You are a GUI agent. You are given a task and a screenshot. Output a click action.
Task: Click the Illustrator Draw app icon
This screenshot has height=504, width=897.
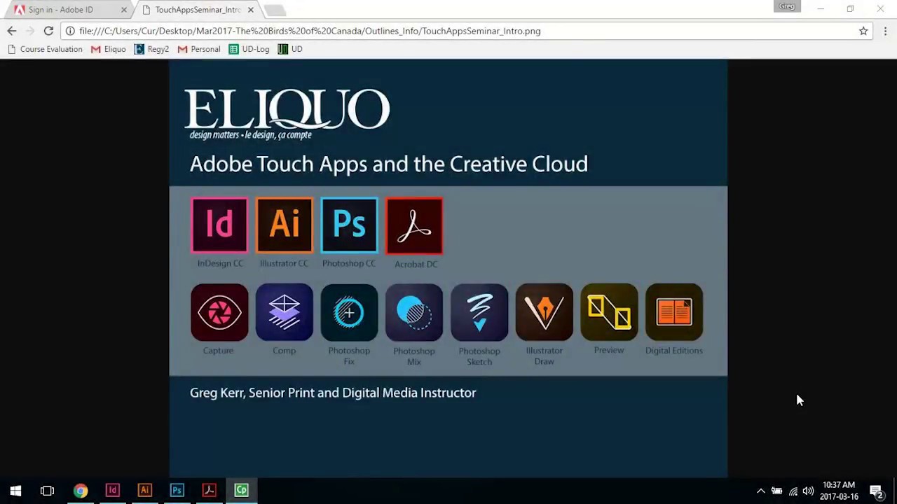(545, 312)
